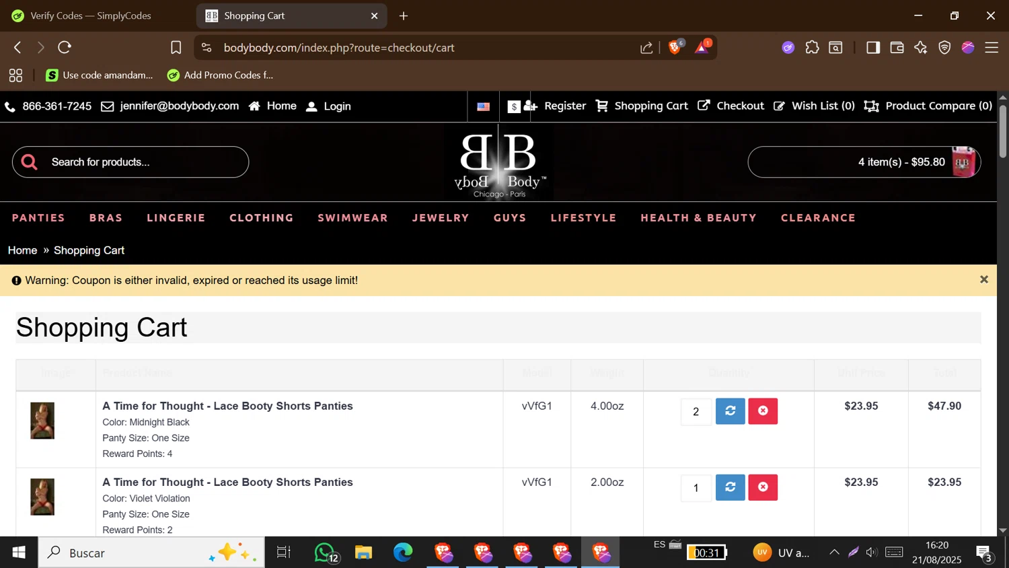Open the Brave Wallet icon
Viewport: 1009px width, 568px height.
(x=897, y=48)
